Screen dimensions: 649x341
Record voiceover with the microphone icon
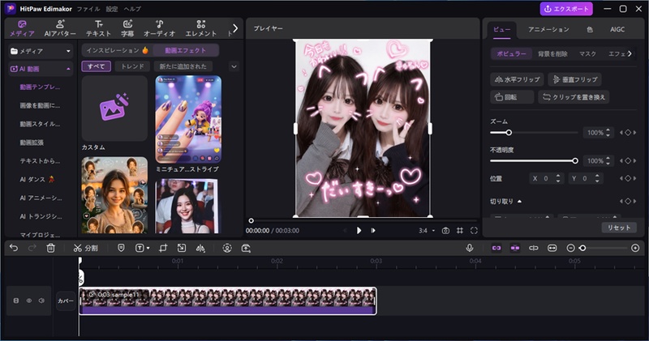tap(470, 248)
